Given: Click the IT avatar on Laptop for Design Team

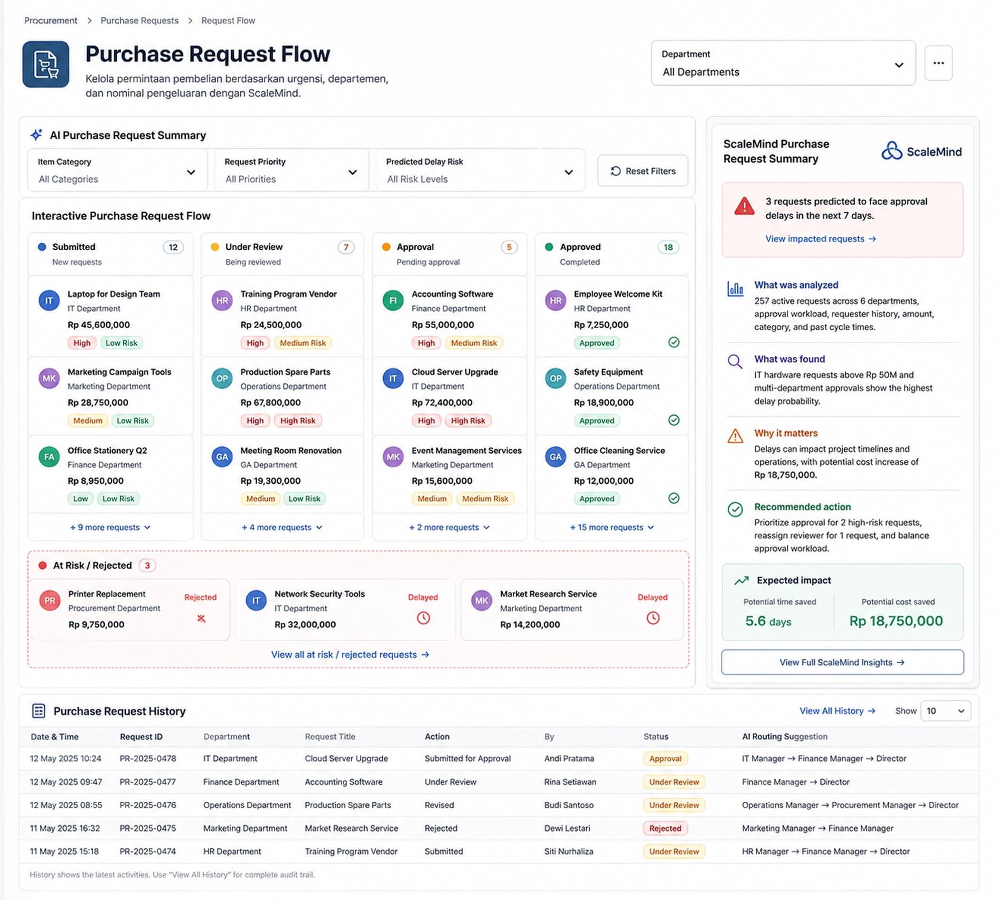Looking at the screenshot, I should [x=49, y=300].
